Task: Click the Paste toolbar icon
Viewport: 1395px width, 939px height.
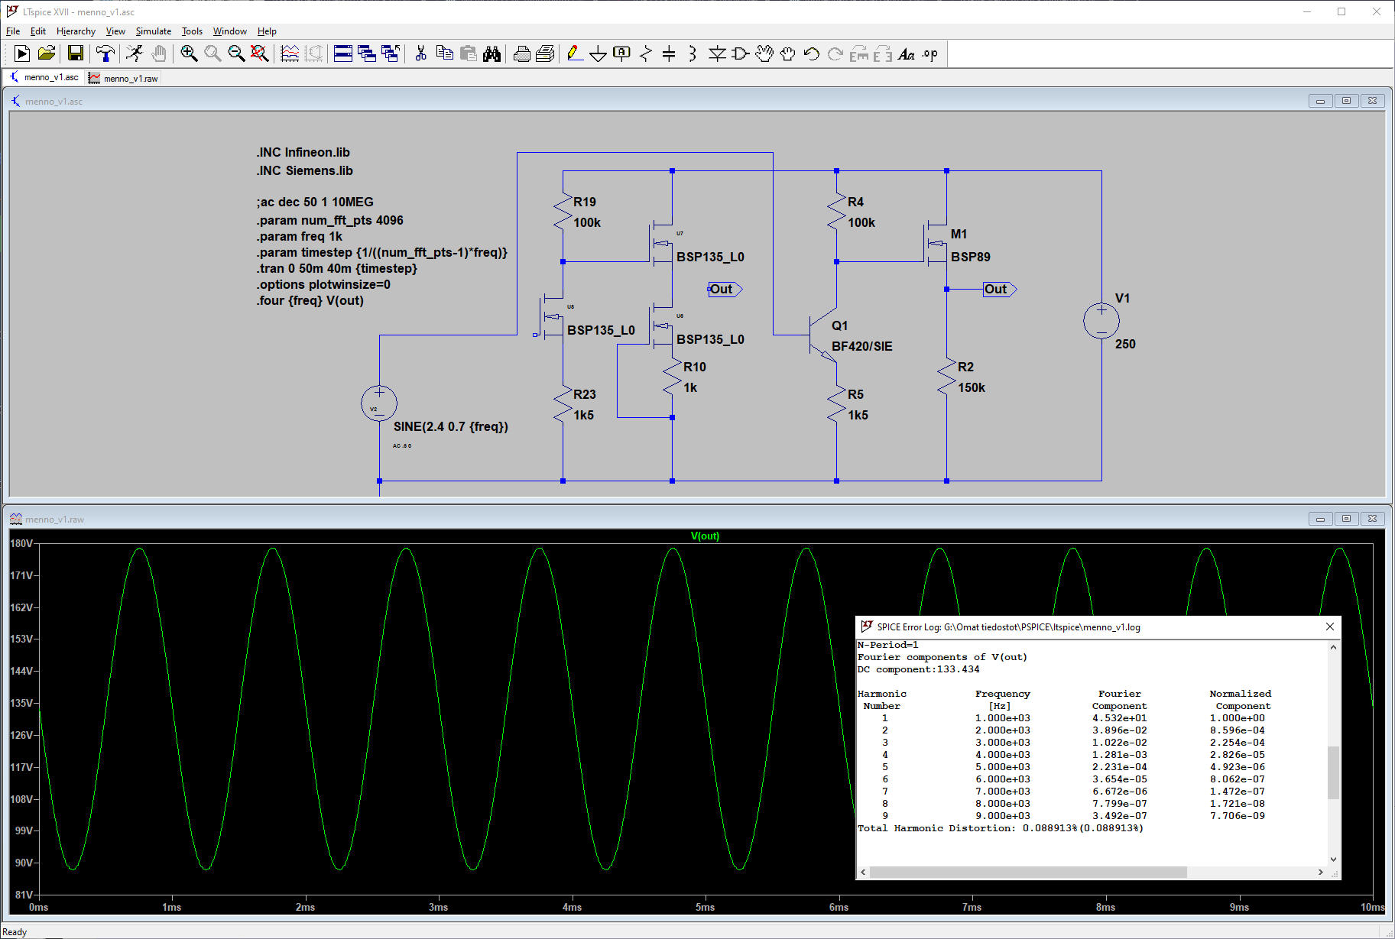Action: coord(468,53)
